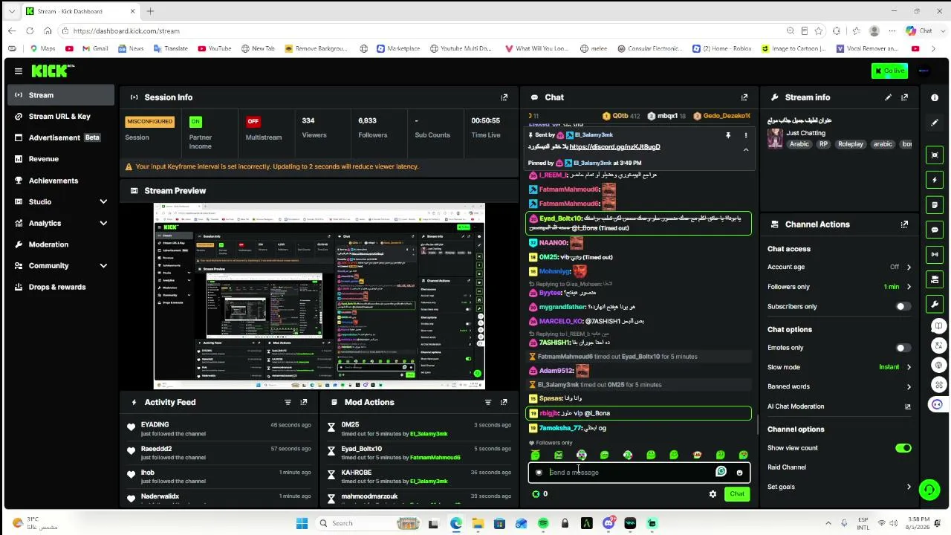Open Followers only duration chevron

pos(908,287)
